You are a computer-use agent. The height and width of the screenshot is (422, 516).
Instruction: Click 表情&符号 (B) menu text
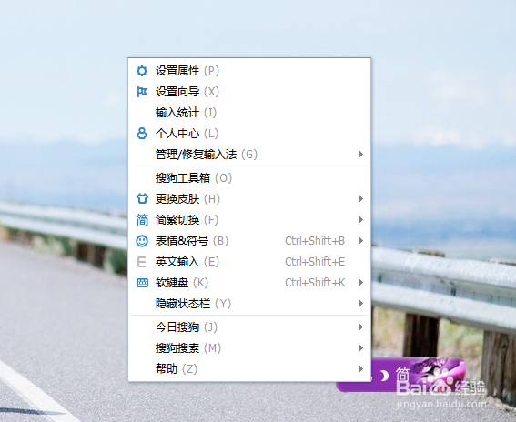(192, 241)
